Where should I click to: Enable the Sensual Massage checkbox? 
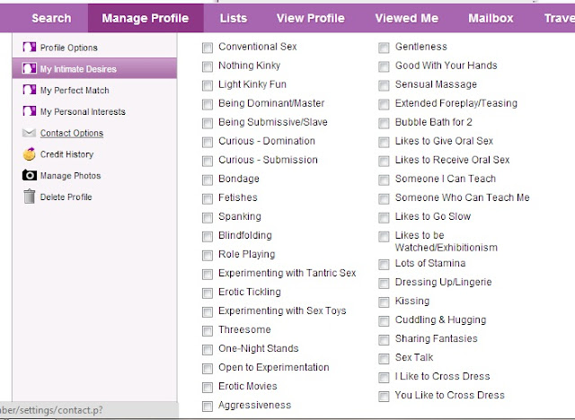(x=385, y=85)
